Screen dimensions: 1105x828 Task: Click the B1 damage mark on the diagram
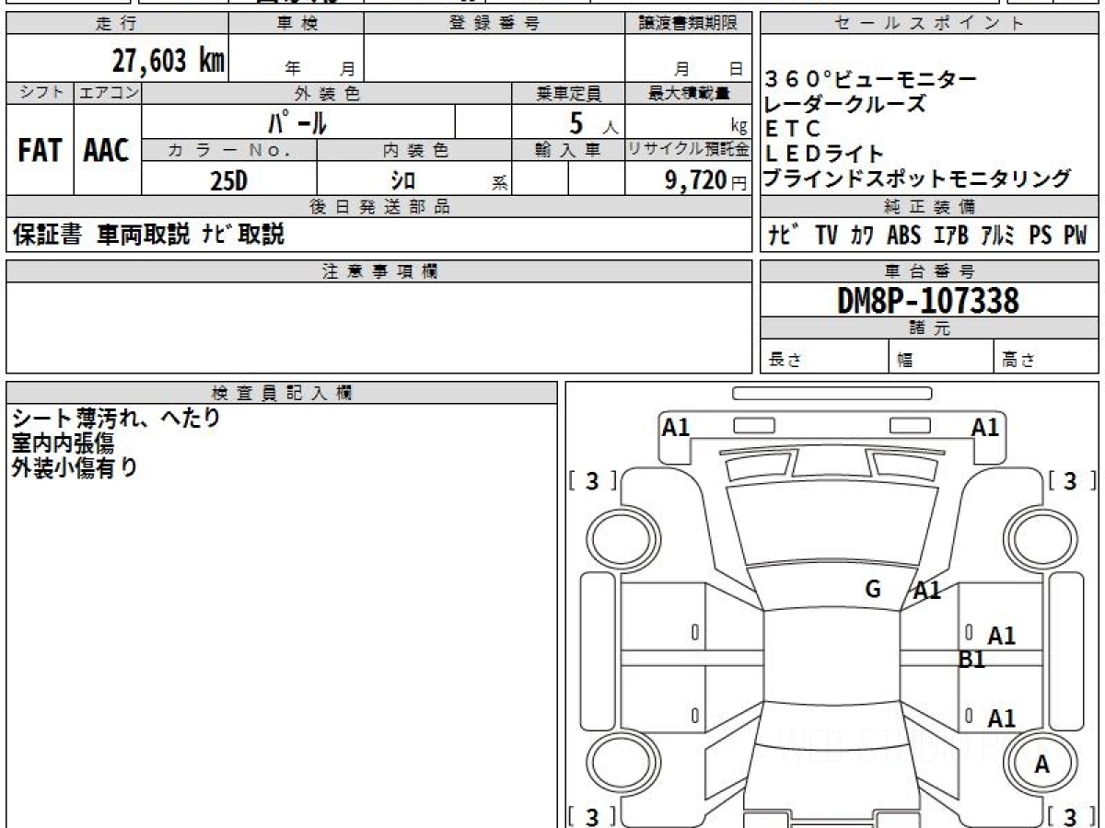coord(972,660)
